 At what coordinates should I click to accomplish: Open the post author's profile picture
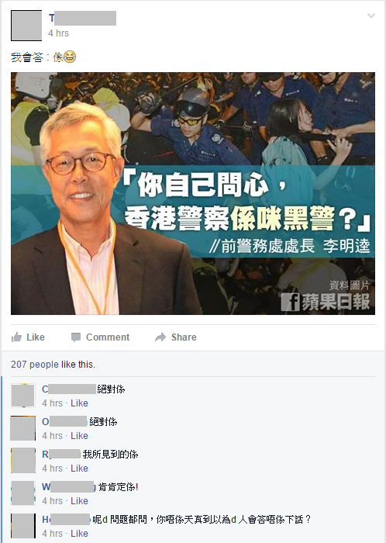[x=26, y=26]
